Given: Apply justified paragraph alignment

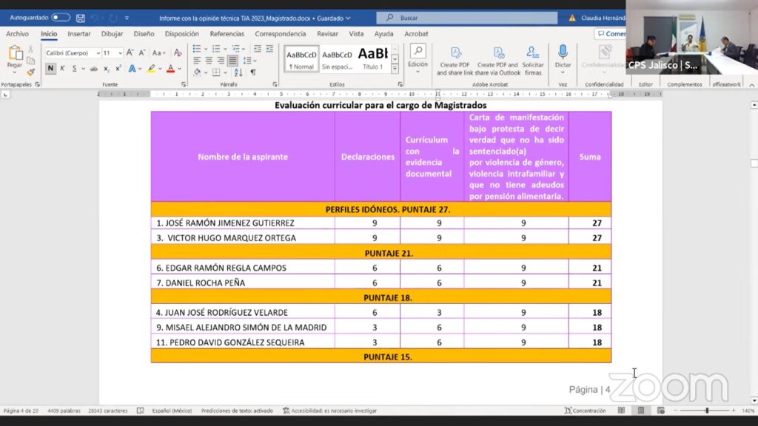Looking at the screenshot, I should point(233,61).
